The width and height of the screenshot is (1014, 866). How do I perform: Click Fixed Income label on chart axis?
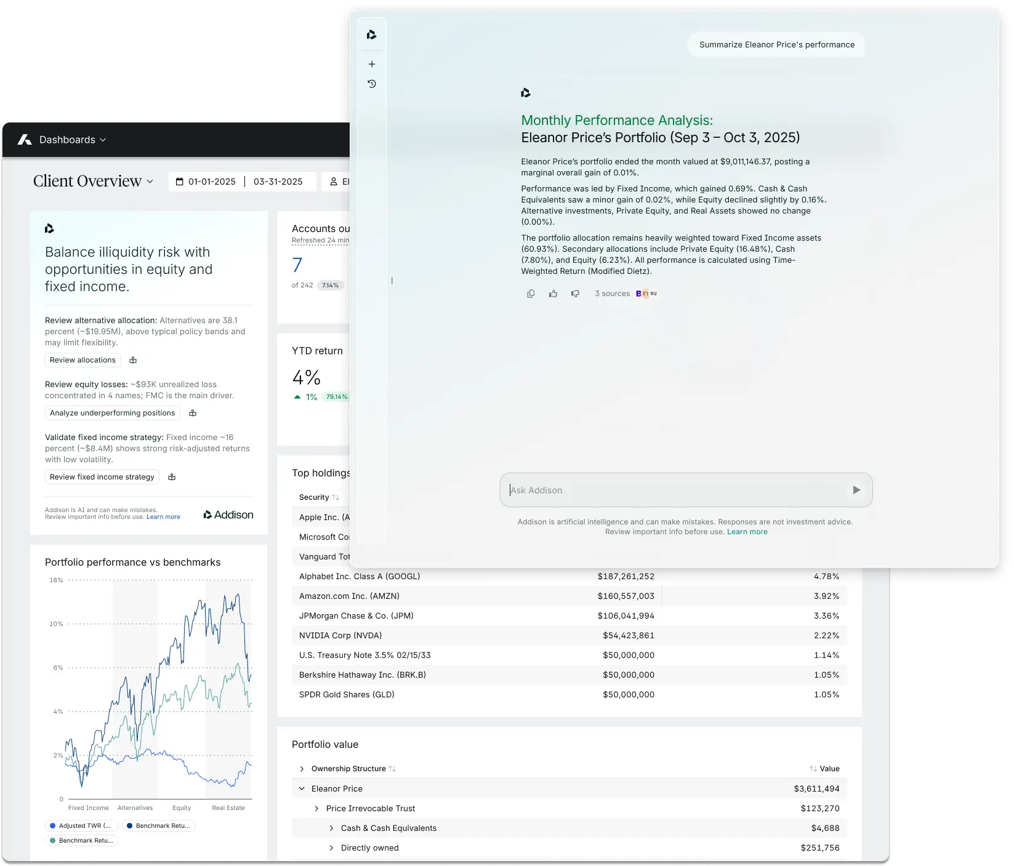pyautogui.click(x=89, y=808)
